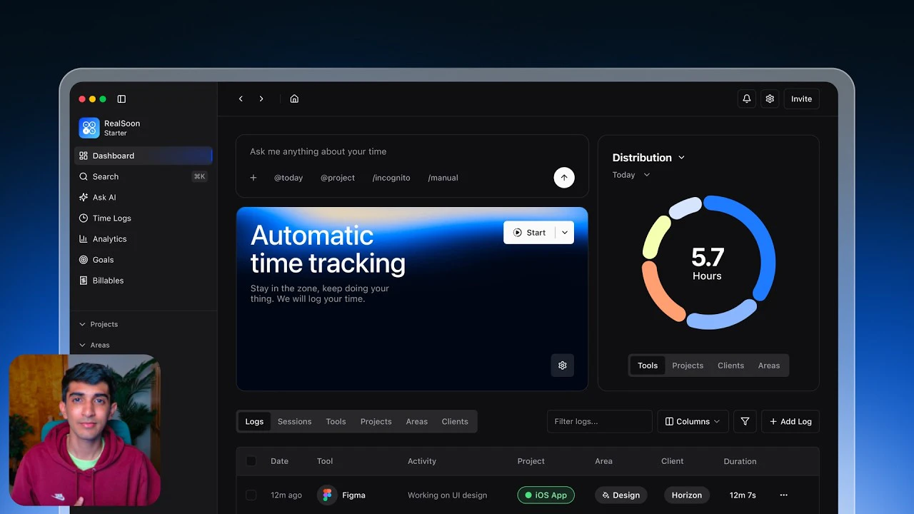Click the Date column header
914x514 pixels.
point(279,461)
